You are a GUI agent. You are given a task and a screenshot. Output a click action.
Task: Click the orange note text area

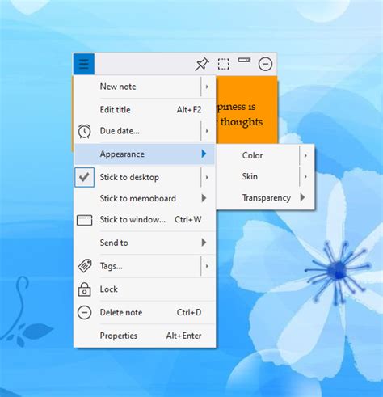tap(246, 110)
